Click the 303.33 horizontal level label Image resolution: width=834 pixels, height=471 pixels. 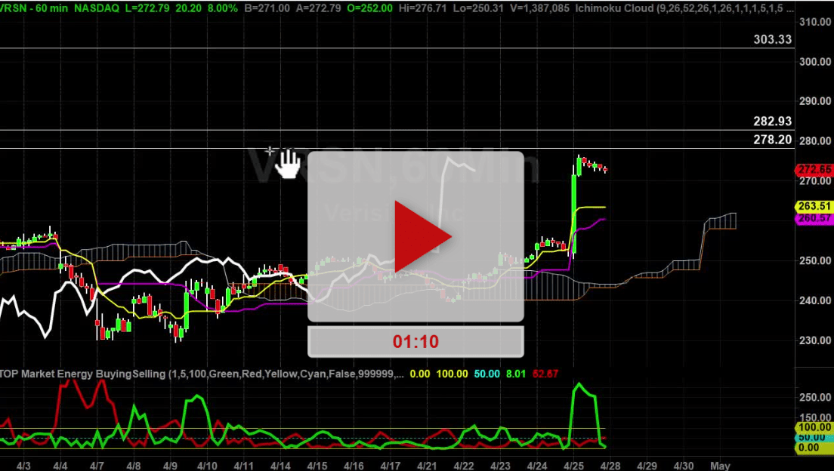(772, 39)
